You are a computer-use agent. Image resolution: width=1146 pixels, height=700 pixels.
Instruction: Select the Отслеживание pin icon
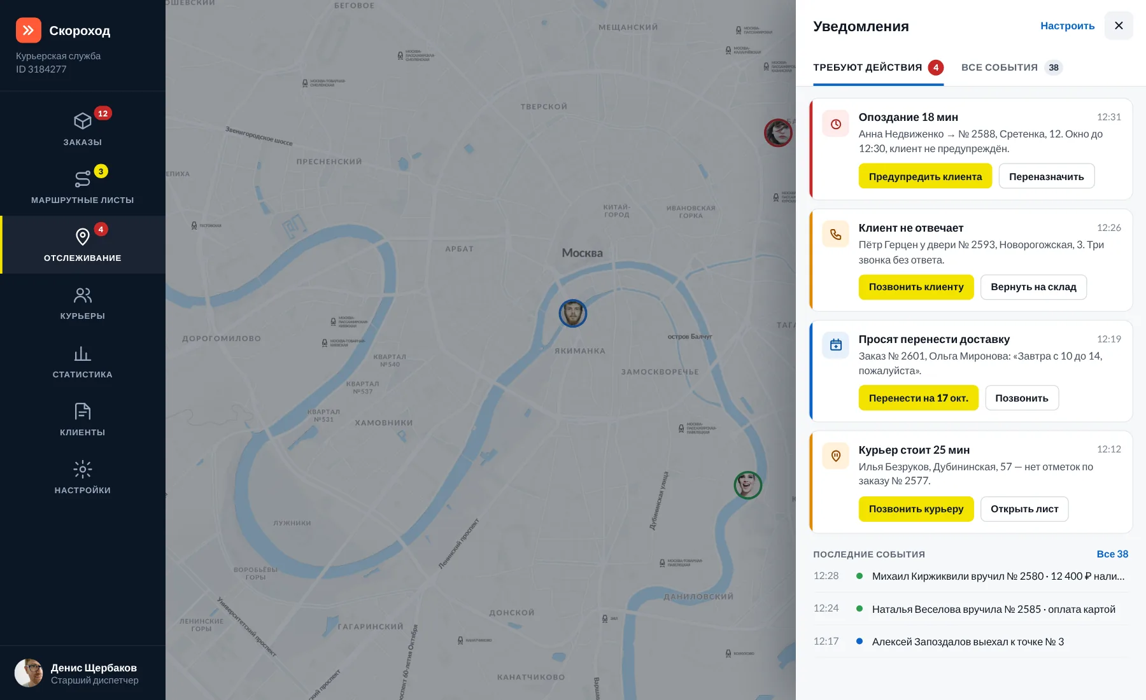coord(83,237)
